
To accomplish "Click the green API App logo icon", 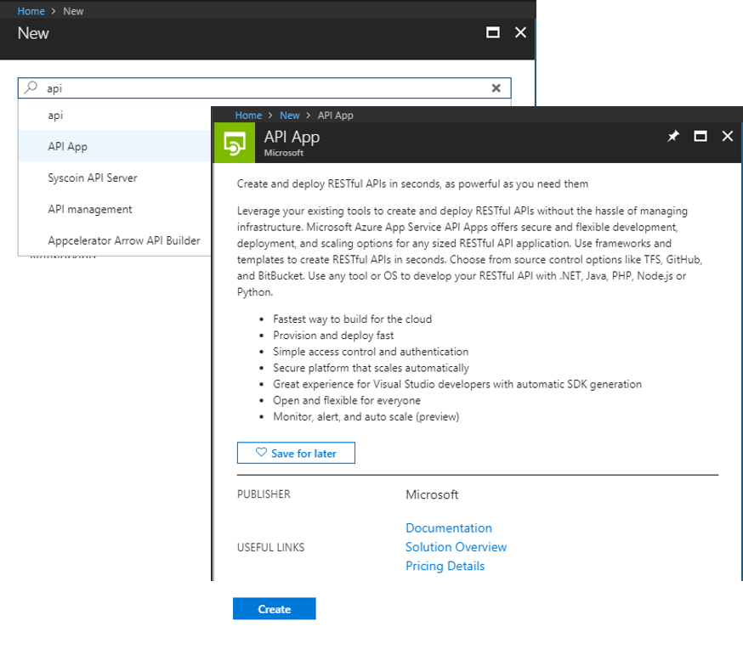I will tap(235, 143).
